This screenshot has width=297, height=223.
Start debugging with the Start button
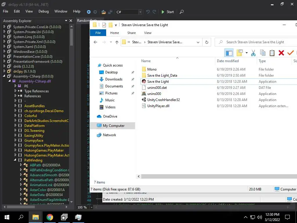coord(167,12)
